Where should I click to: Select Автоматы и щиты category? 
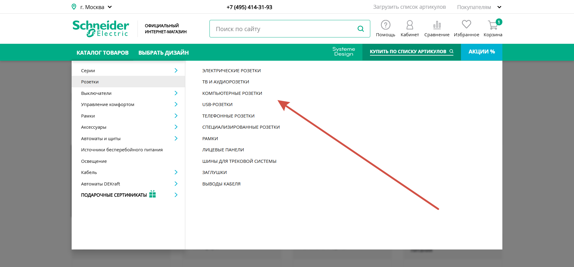tap(101, 138)
